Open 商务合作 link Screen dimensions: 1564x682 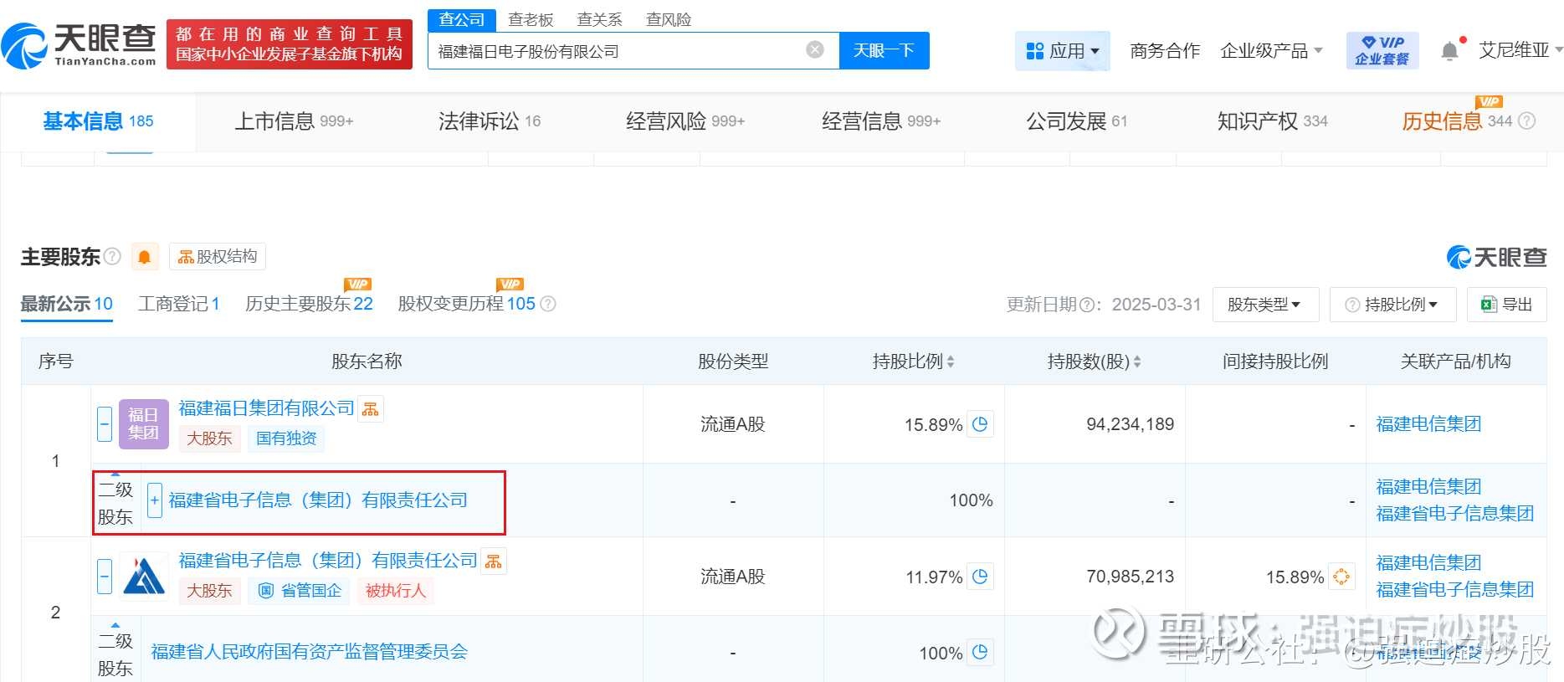point(1165,51)
